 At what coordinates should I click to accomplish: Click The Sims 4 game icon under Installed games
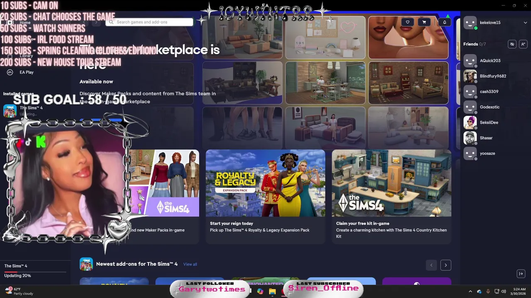click(x=10, y=111)
